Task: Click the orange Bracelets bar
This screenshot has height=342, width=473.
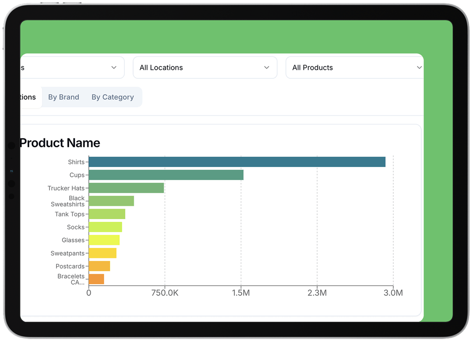Action: (96, 279)
